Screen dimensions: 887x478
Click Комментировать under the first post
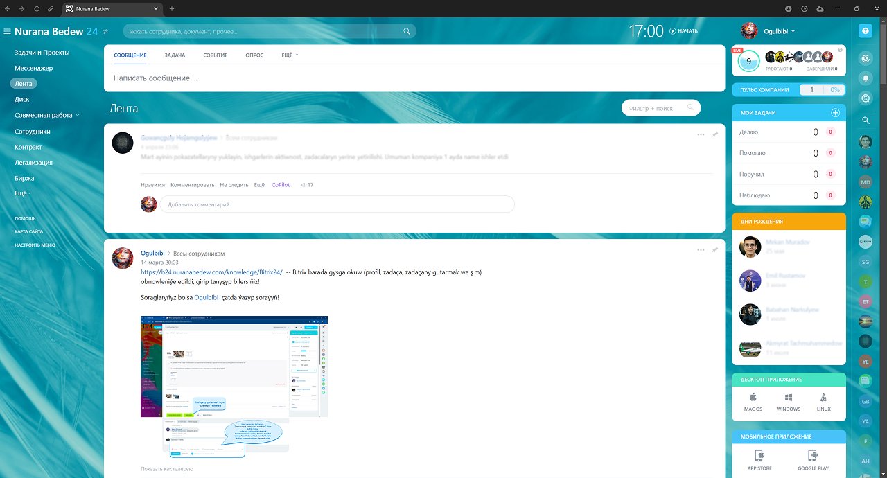[x=193, y=185]
